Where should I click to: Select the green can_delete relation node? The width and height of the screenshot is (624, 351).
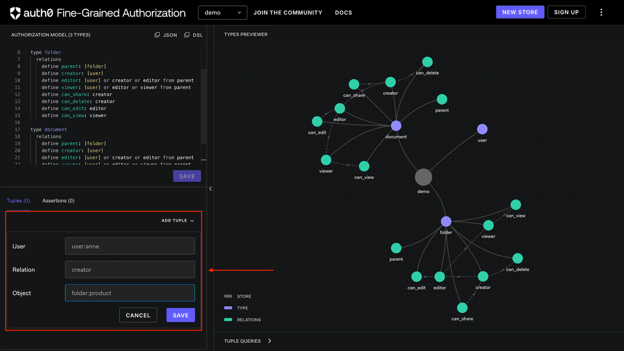[428, 62]
